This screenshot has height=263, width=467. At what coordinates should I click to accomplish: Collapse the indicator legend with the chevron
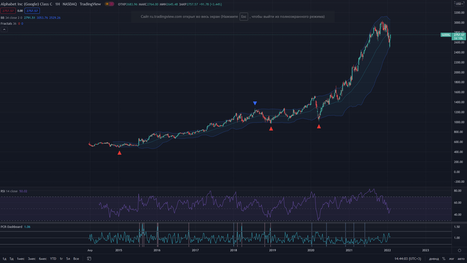point(4,29)
